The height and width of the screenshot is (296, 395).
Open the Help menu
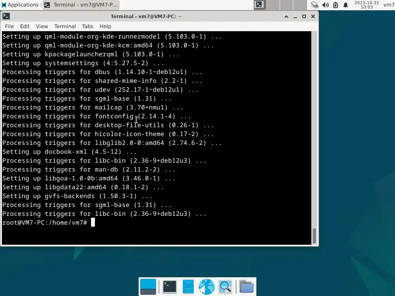coord(105,27)
